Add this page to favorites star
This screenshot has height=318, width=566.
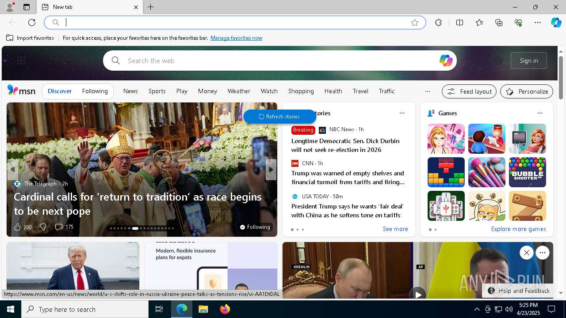(414, 23)
